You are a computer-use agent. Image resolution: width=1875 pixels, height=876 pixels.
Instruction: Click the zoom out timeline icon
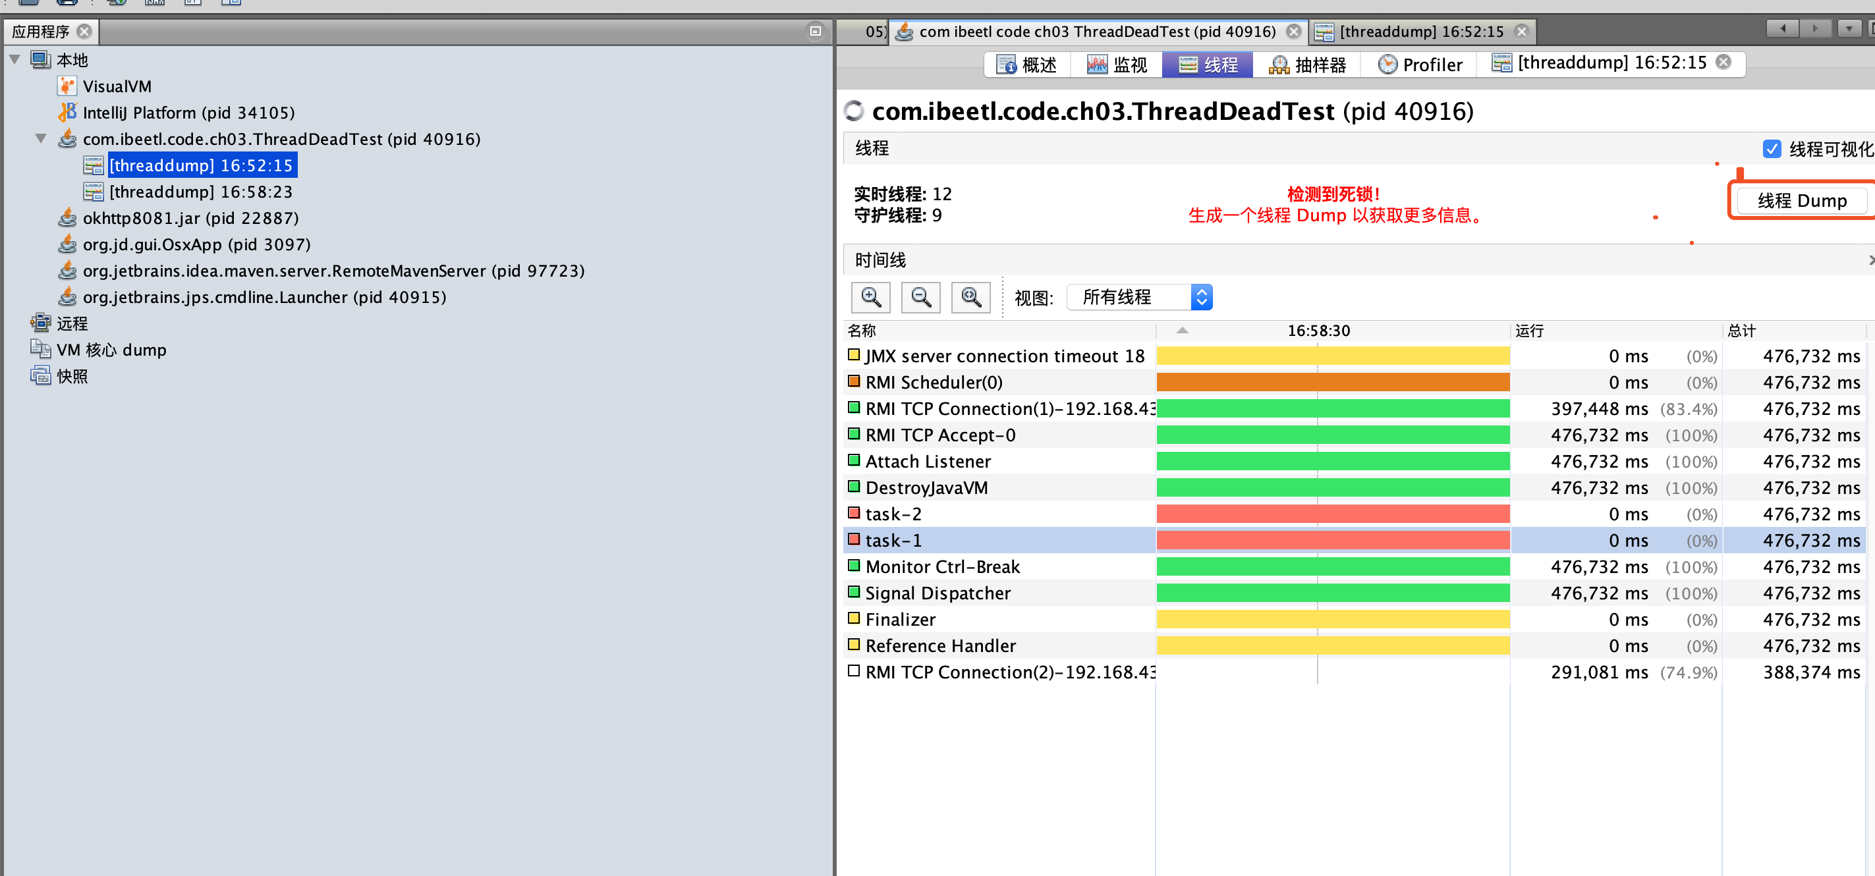(921, 297)
